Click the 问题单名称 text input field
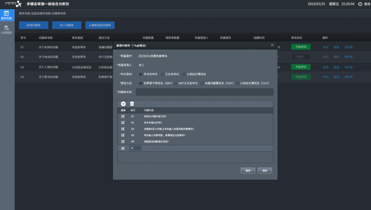 coord(205,92)
